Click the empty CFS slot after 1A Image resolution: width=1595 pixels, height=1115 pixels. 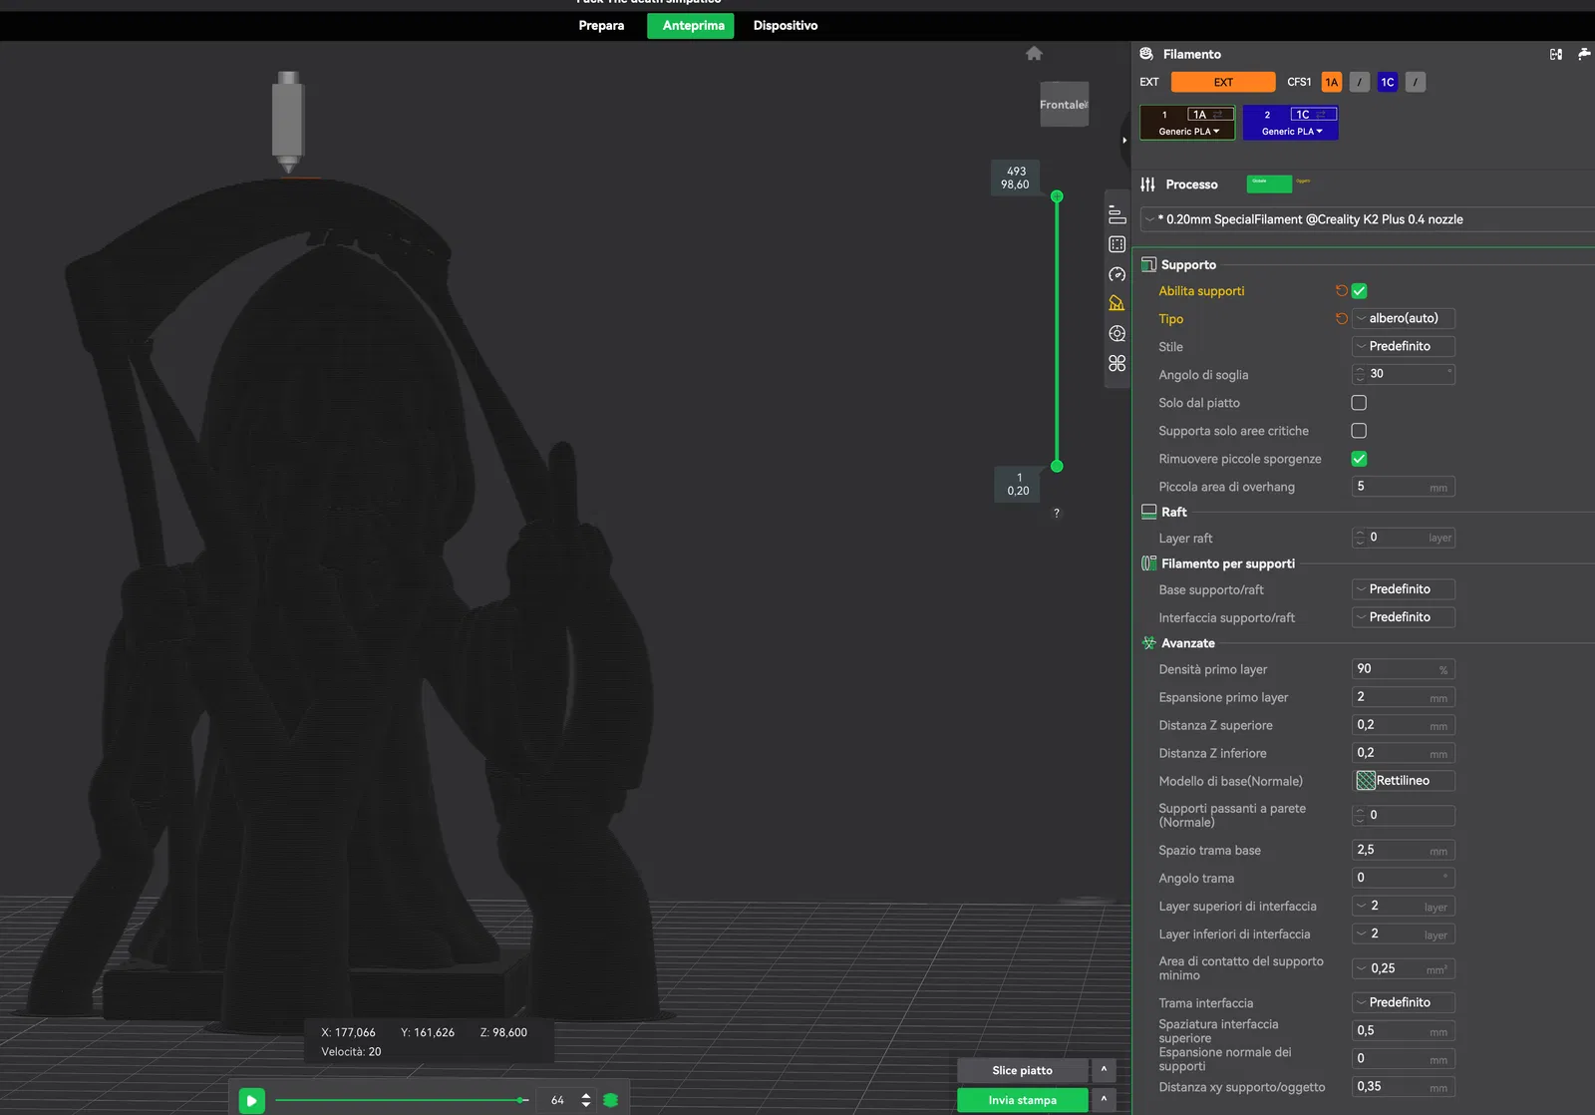click(x=1360, y=82)
